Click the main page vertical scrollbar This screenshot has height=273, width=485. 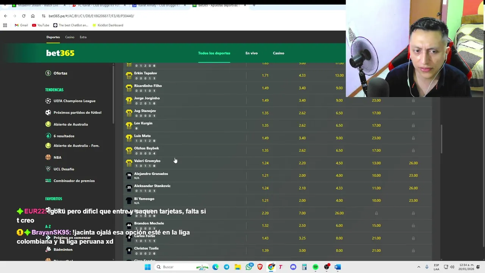coord(441,140)
